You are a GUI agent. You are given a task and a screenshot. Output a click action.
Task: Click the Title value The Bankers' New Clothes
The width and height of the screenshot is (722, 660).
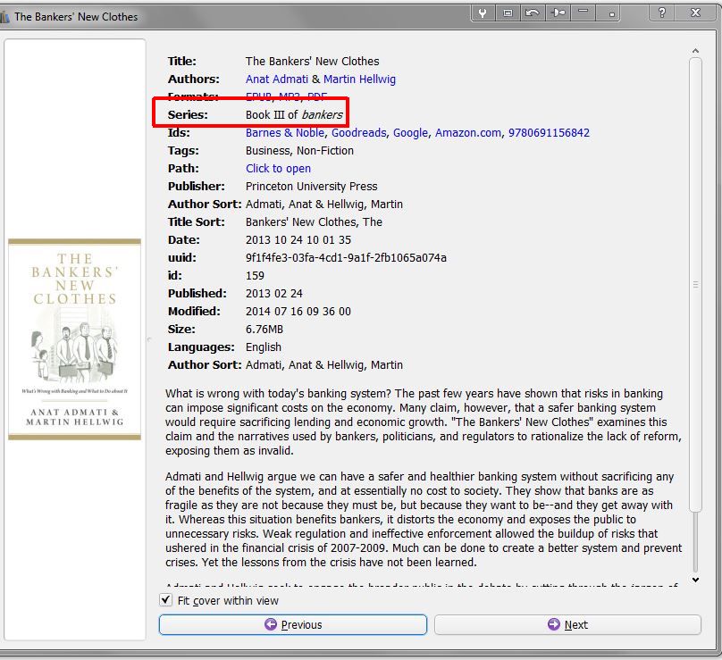(312, 62)
